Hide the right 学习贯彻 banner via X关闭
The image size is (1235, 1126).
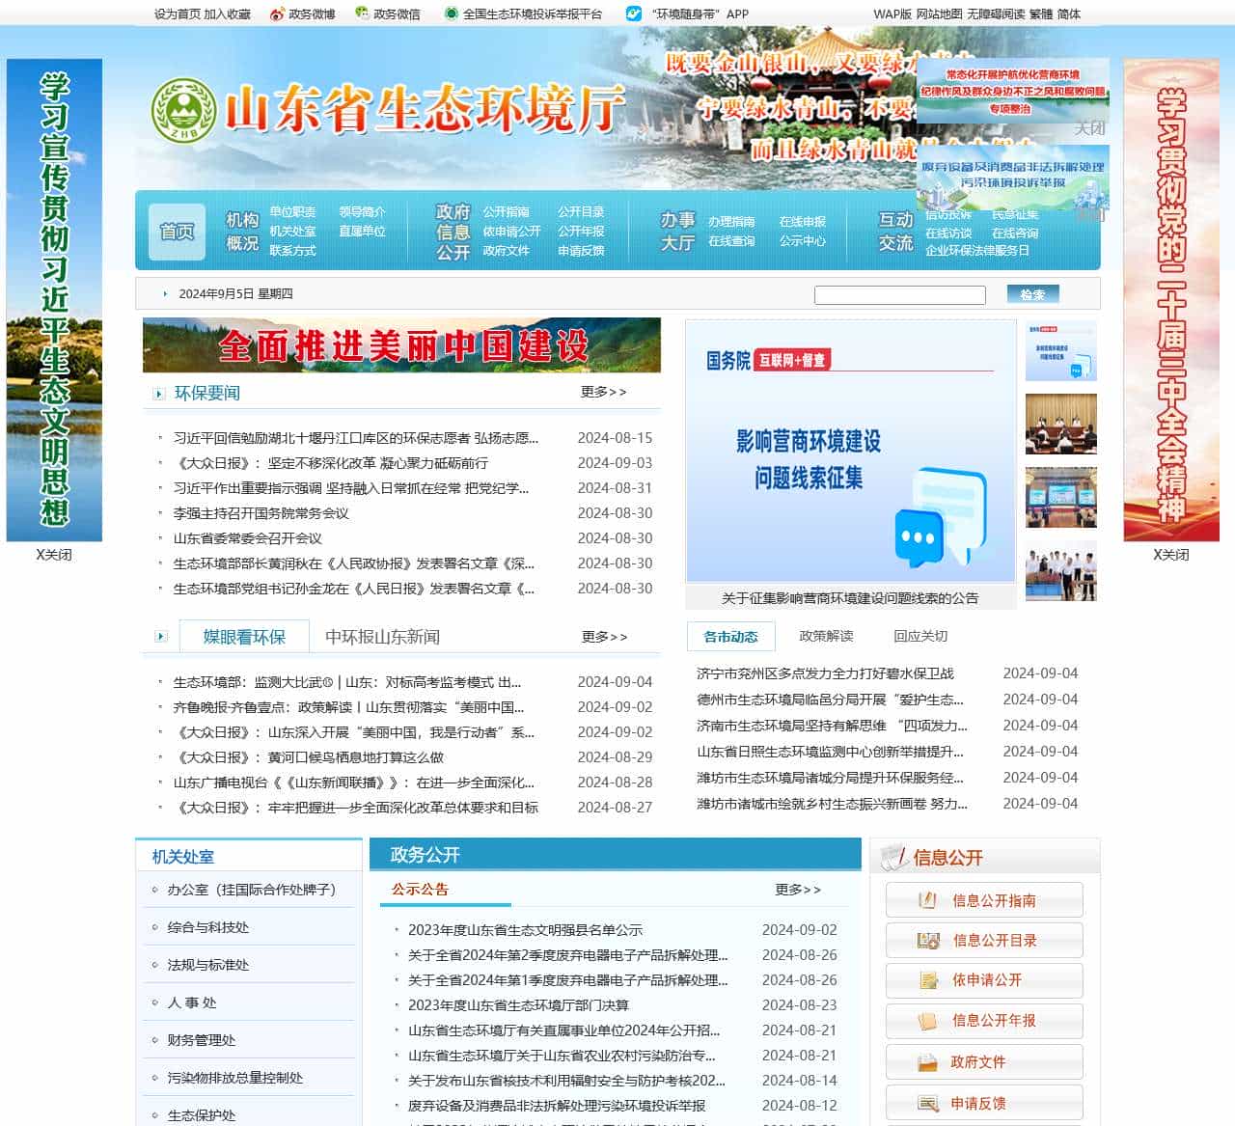tap(1169, 555)
